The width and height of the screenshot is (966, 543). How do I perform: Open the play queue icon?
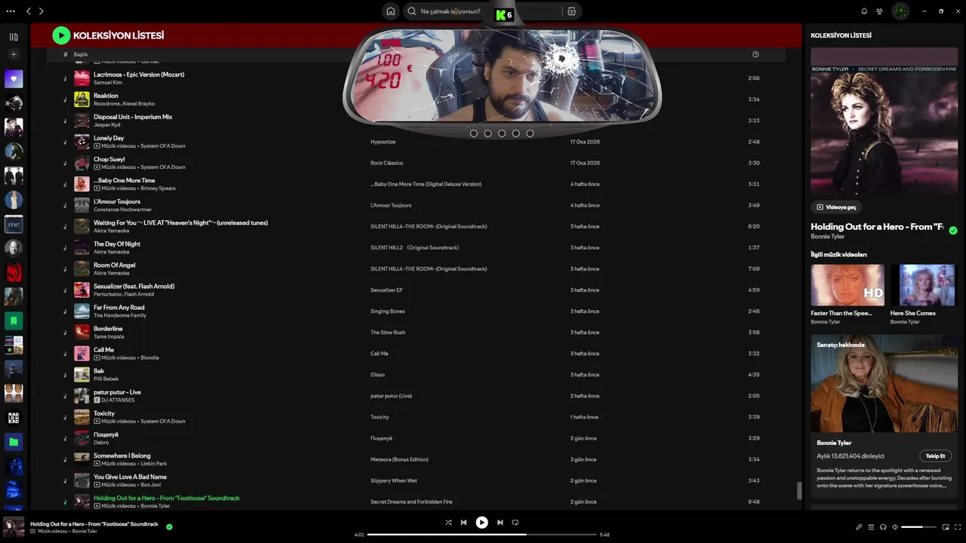tap(871, 527)
